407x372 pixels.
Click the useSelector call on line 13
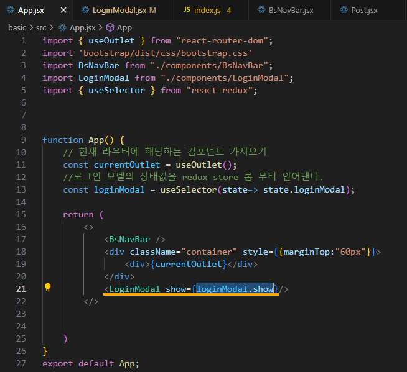pyautogui.click(x=189, y=189)
